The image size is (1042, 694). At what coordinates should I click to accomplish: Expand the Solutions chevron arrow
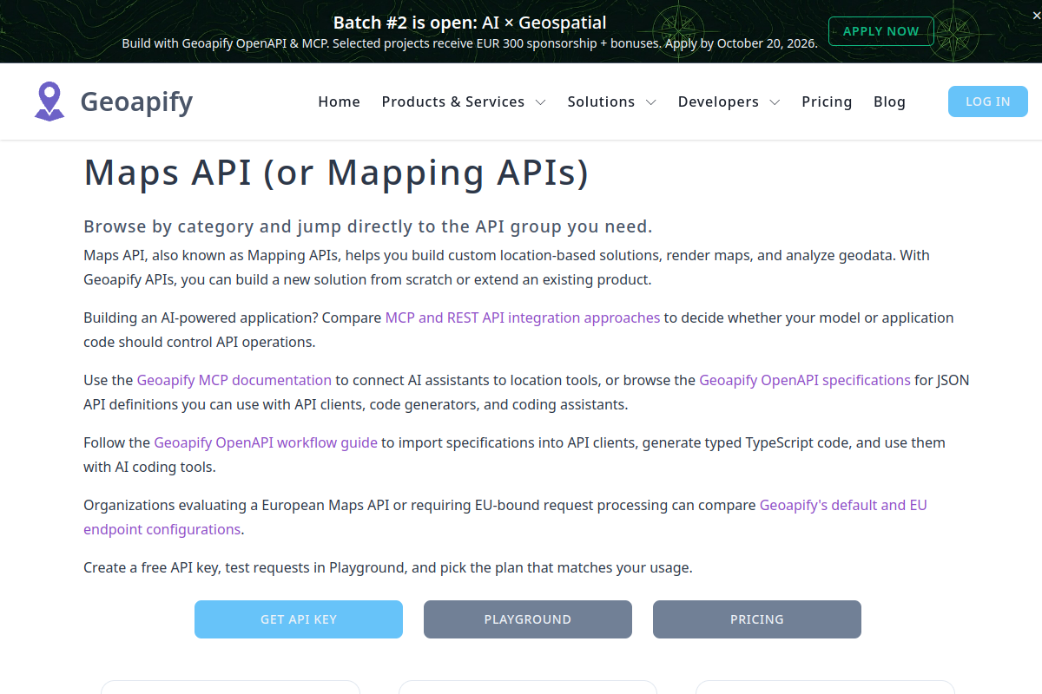(650, 102)
